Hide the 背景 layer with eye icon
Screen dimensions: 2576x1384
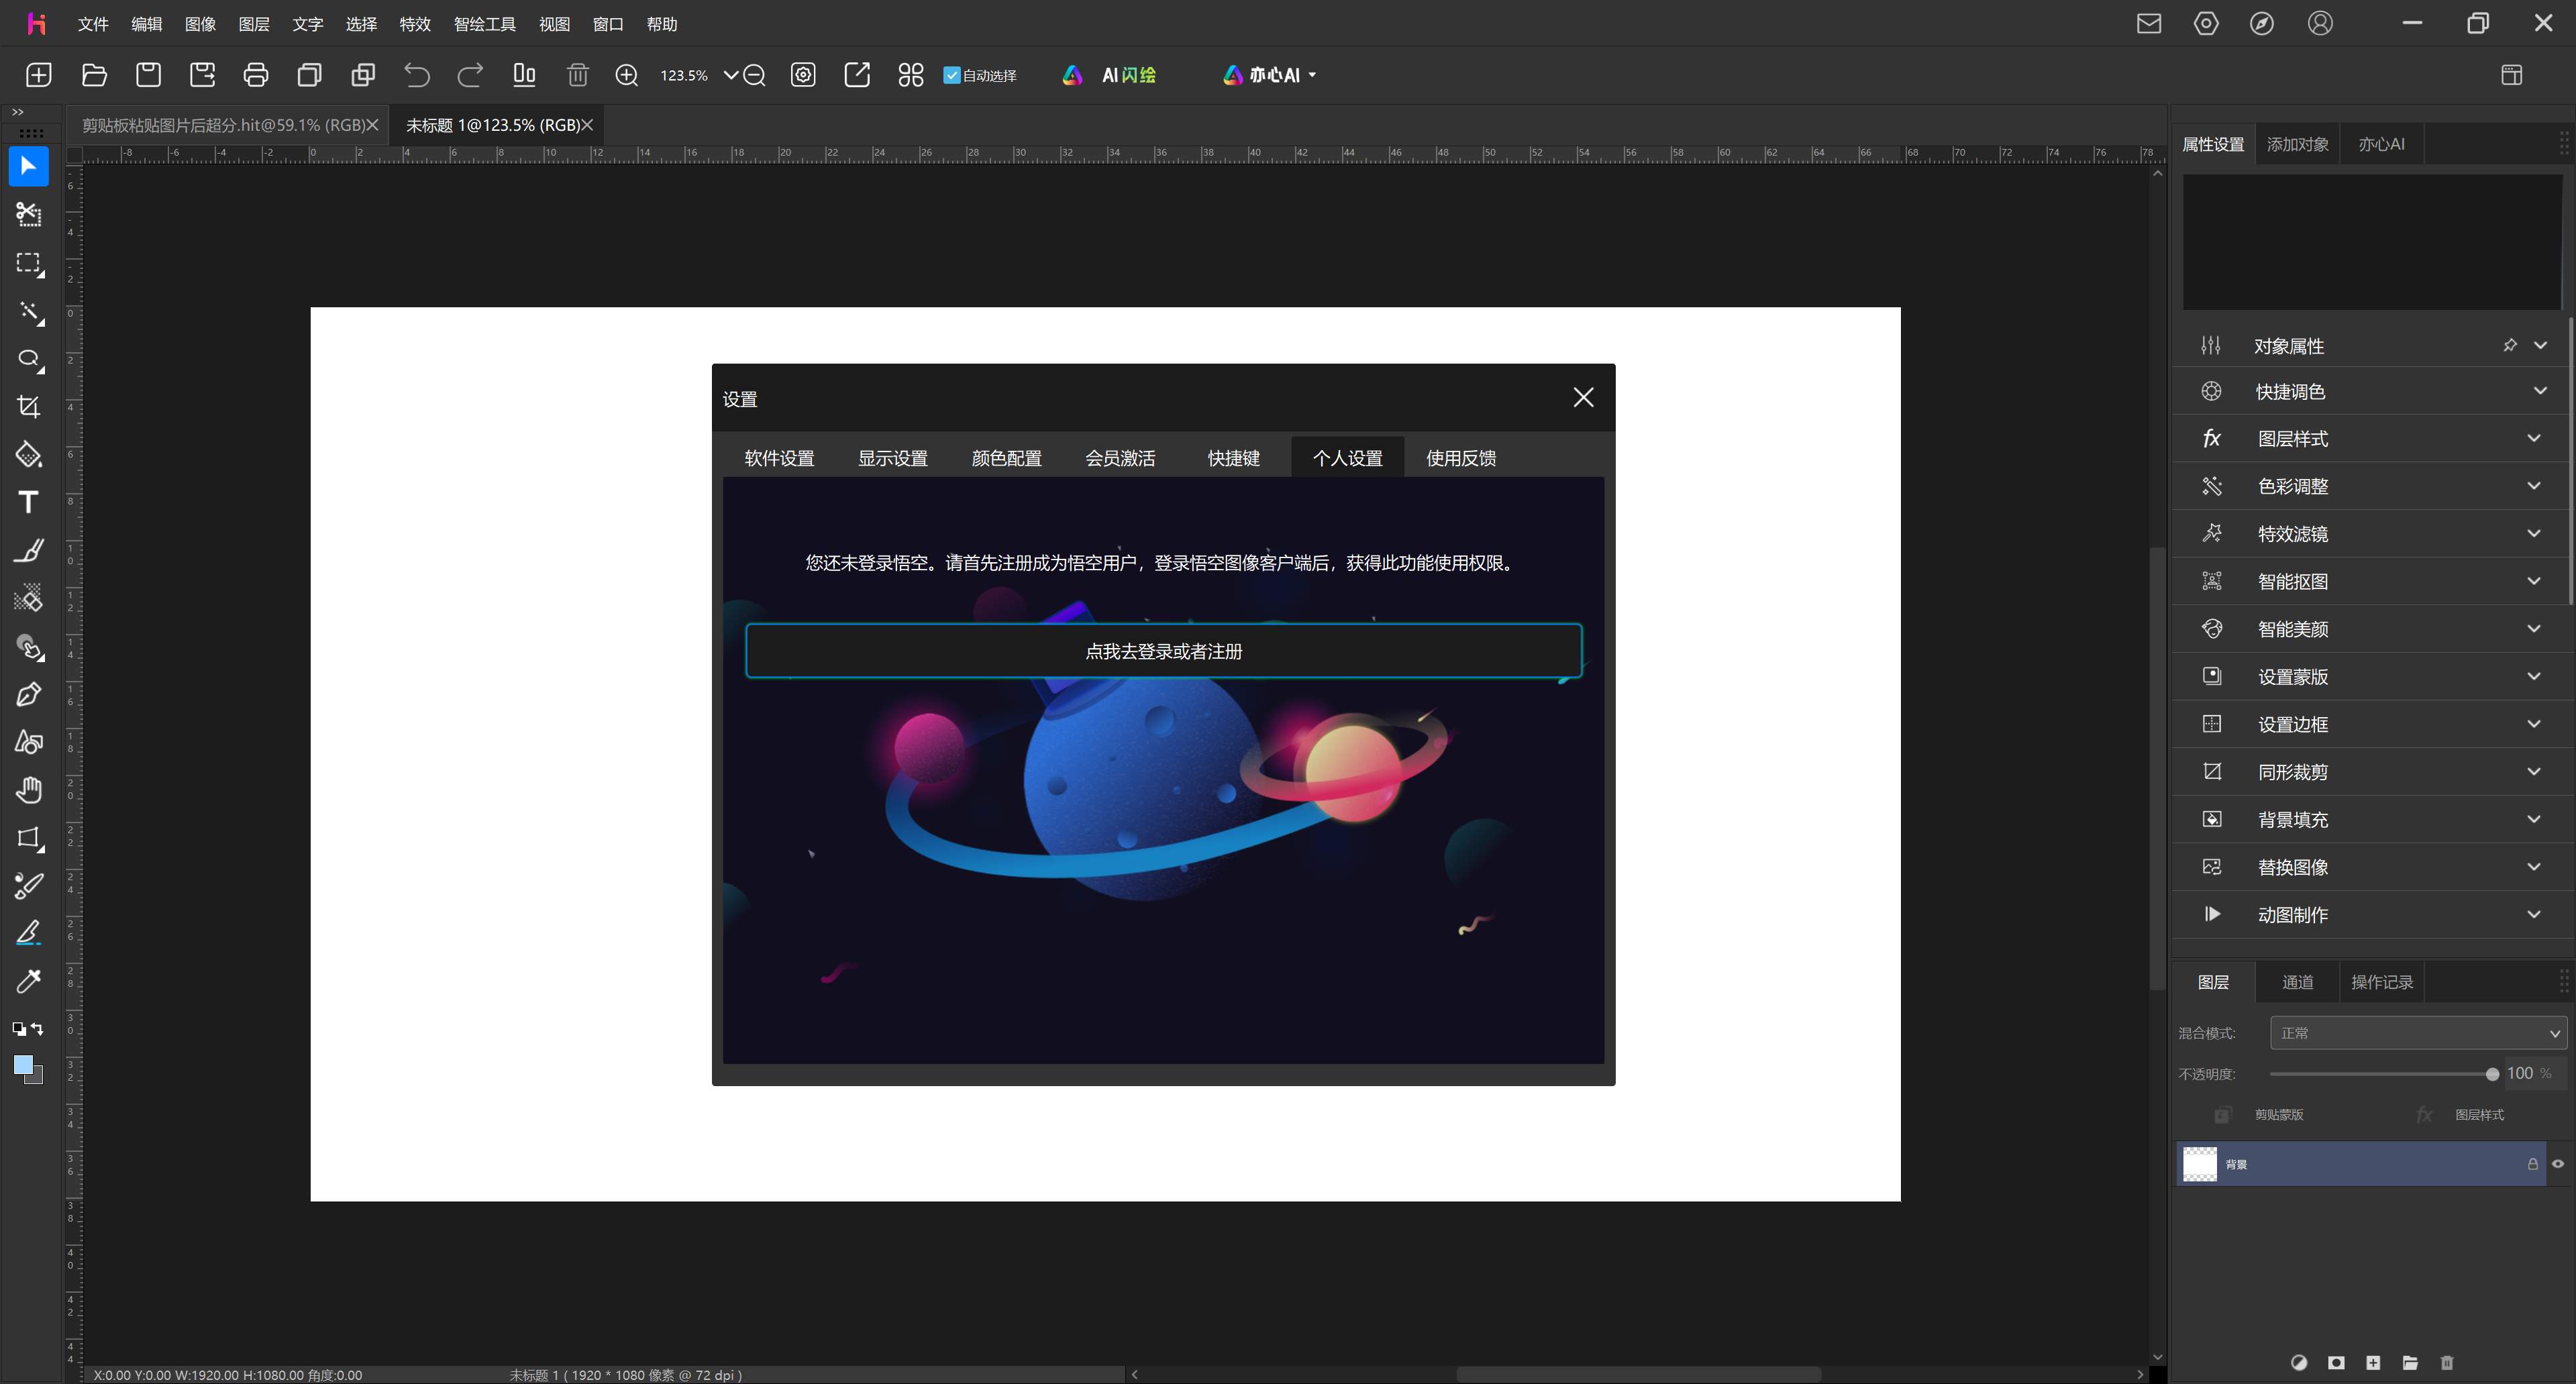pyautogui.click(x=2558, y=1164)
